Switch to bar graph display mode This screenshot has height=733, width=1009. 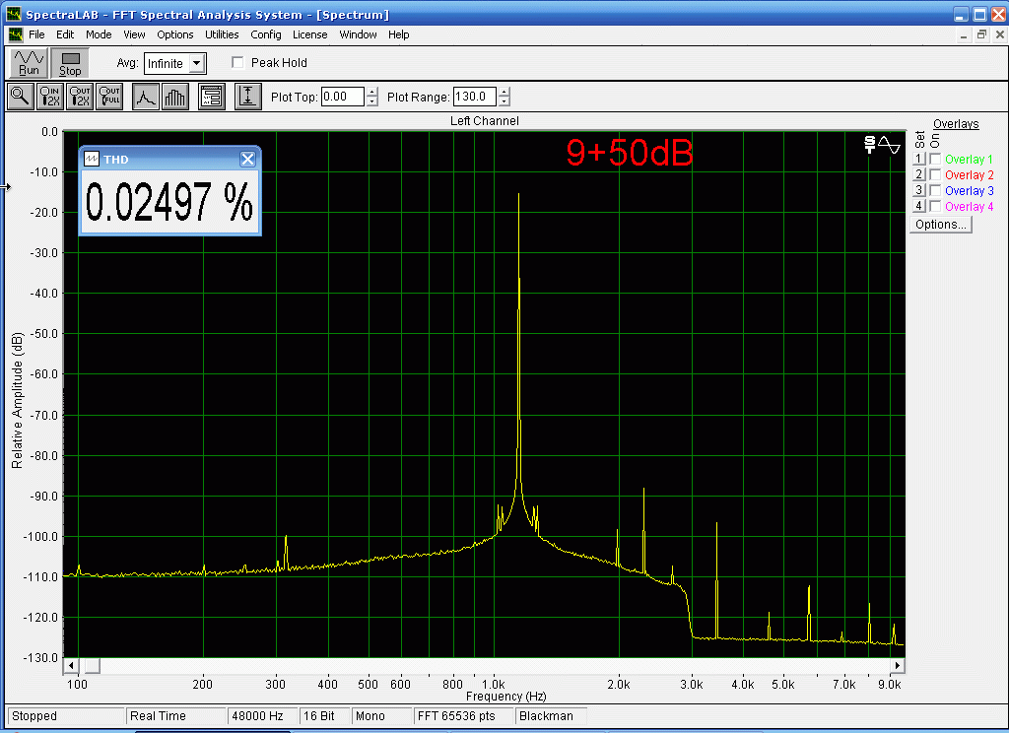pos(175,97)
